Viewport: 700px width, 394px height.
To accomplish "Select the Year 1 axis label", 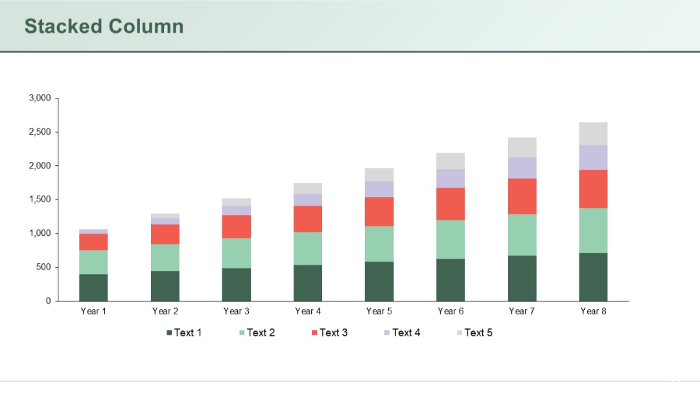I will point(93,311).
